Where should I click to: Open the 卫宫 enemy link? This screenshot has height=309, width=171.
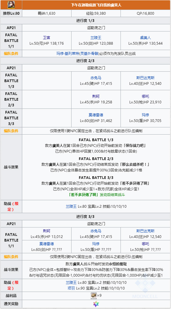47,38
